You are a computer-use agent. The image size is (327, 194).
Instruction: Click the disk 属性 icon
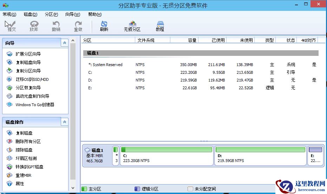[x=9, y=183]
